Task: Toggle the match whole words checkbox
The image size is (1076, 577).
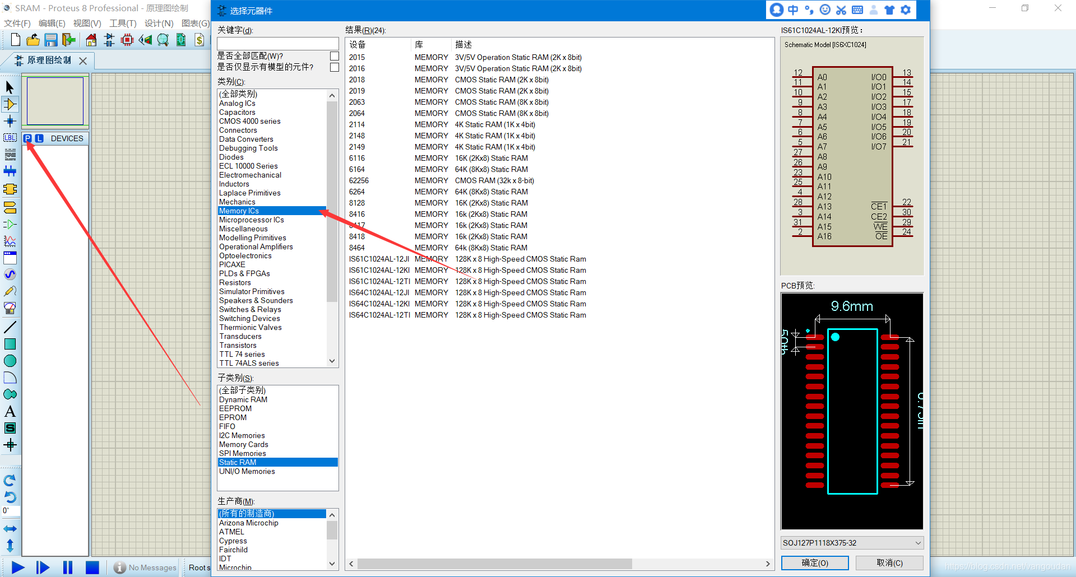Action: 335,56
